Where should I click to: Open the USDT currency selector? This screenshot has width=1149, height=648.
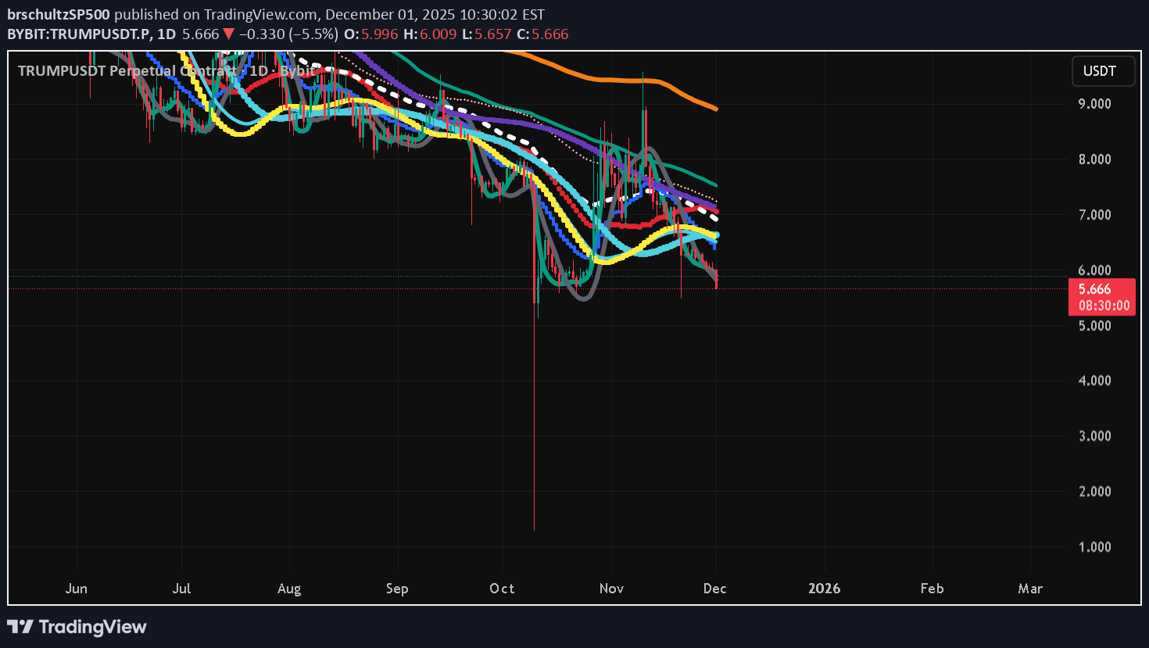[x=1099, y=71]
